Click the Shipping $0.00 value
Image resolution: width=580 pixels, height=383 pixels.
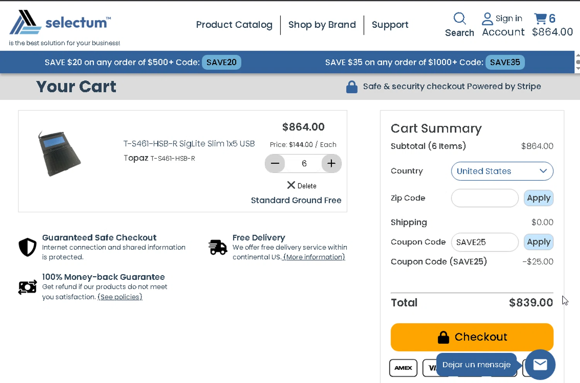pyautogui.click(x=542, y=222)
